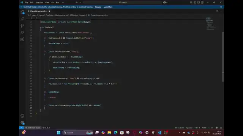
Task: Open the View menu
Action: (47, 3)
